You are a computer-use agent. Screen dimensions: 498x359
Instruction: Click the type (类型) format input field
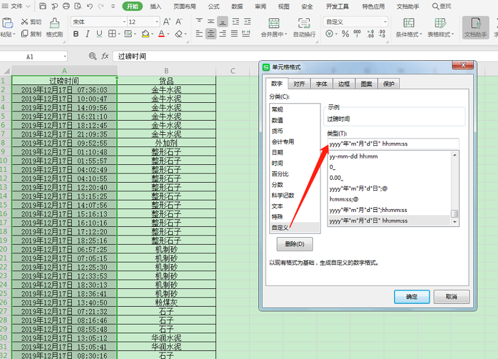click(x=393, y=144)
